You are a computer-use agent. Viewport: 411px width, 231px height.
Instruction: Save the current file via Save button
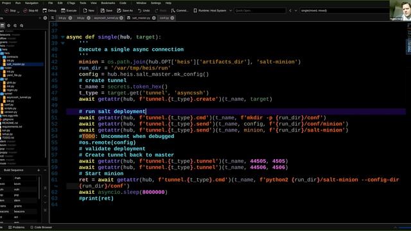(107, 10)
